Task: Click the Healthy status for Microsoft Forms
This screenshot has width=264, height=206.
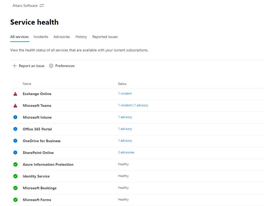Action: (123, 200)
